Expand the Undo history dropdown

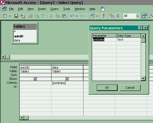click(x=77, y=16)
